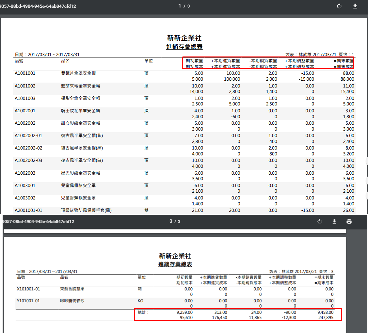
Task: Click the total purchase cost 176,450
Action: [219, 318]
